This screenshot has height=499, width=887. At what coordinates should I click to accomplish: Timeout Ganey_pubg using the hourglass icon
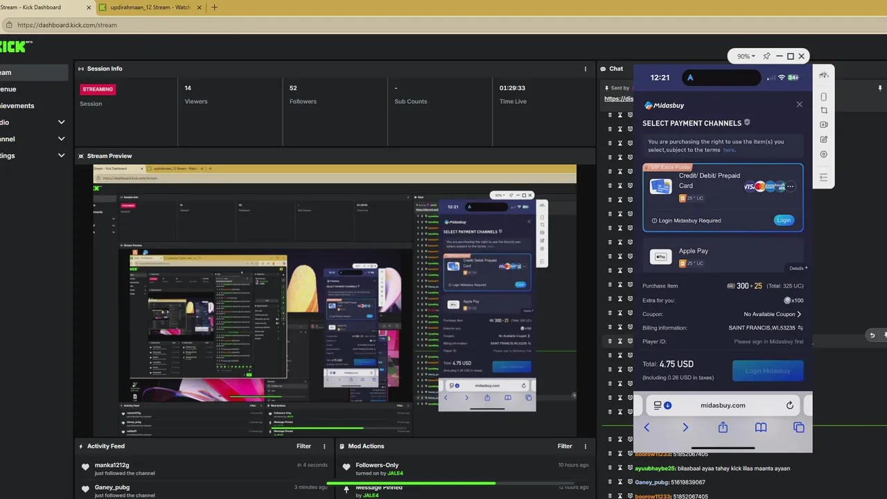click(x=620, y=482)
